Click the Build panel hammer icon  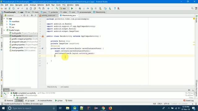click(x=5, y=93)
